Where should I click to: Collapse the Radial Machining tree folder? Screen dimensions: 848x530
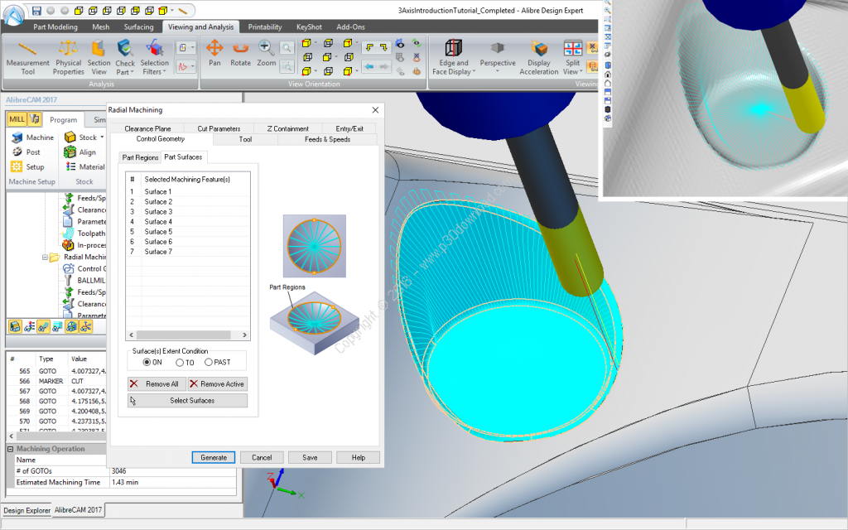point(45,258)
